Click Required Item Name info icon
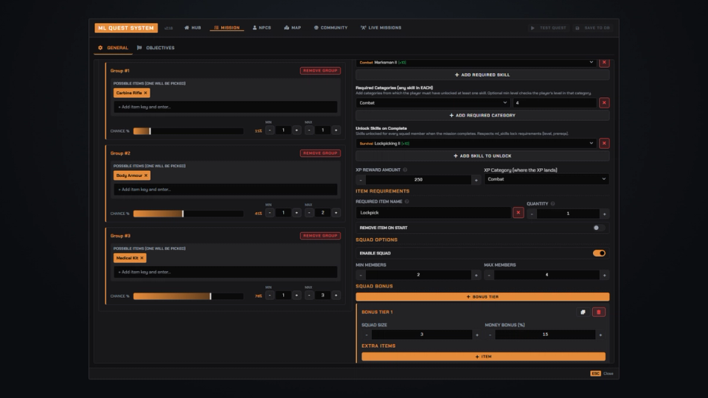The height and width of the screenshot is (398, 708). pos(407,202)
